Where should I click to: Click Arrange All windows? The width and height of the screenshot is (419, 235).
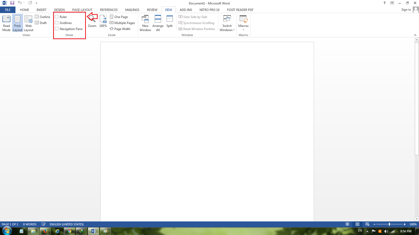(158, 23)
